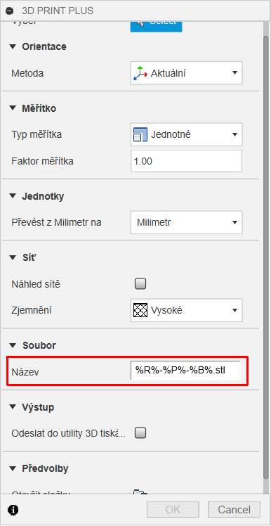Image resolution: width=271 pixels, height=526 pixels.
Task: Click the blue Select button
Action: [x=156, y=25]
